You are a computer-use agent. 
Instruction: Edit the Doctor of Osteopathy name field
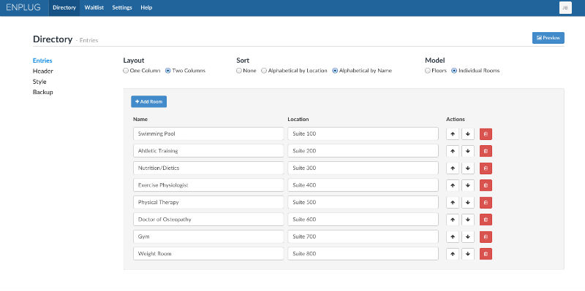point(208,220)
